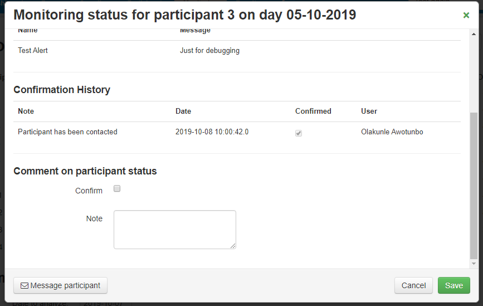Click the Confirmation History heading
The width and height of the screenshot is (483, 306).
point(62,90)
